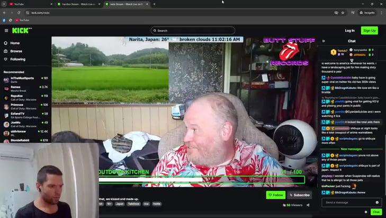Click the Subscribe button
The height and width of the screenshot is (218, 386).
[300, 195]
